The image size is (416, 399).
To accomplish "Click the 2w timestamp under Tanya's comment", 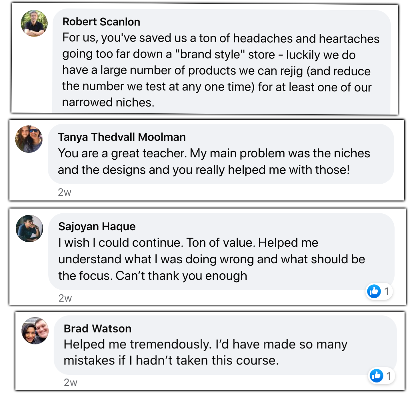I will click(x=65, y=192).
